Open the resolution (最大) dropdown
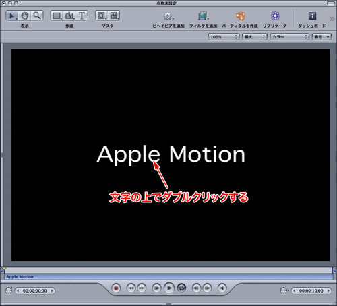337x306 pixels. (255, 37)
